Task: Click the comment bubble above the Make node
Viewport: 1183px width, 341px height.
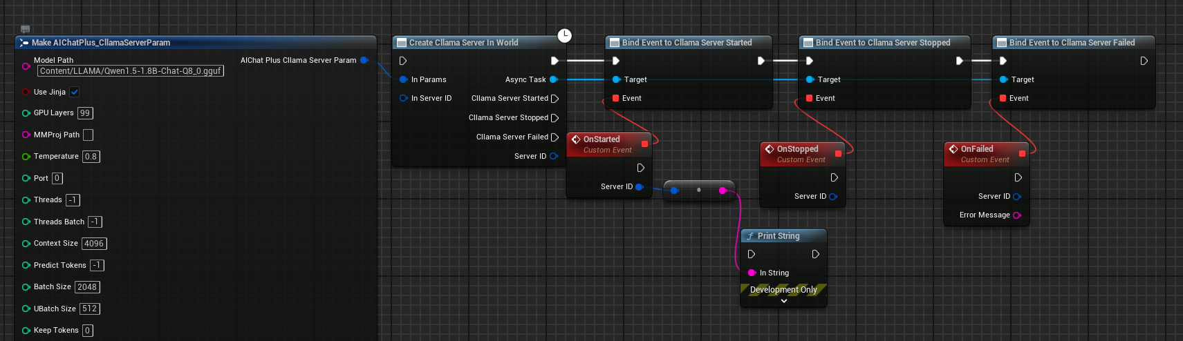Action: pos(26,29)
